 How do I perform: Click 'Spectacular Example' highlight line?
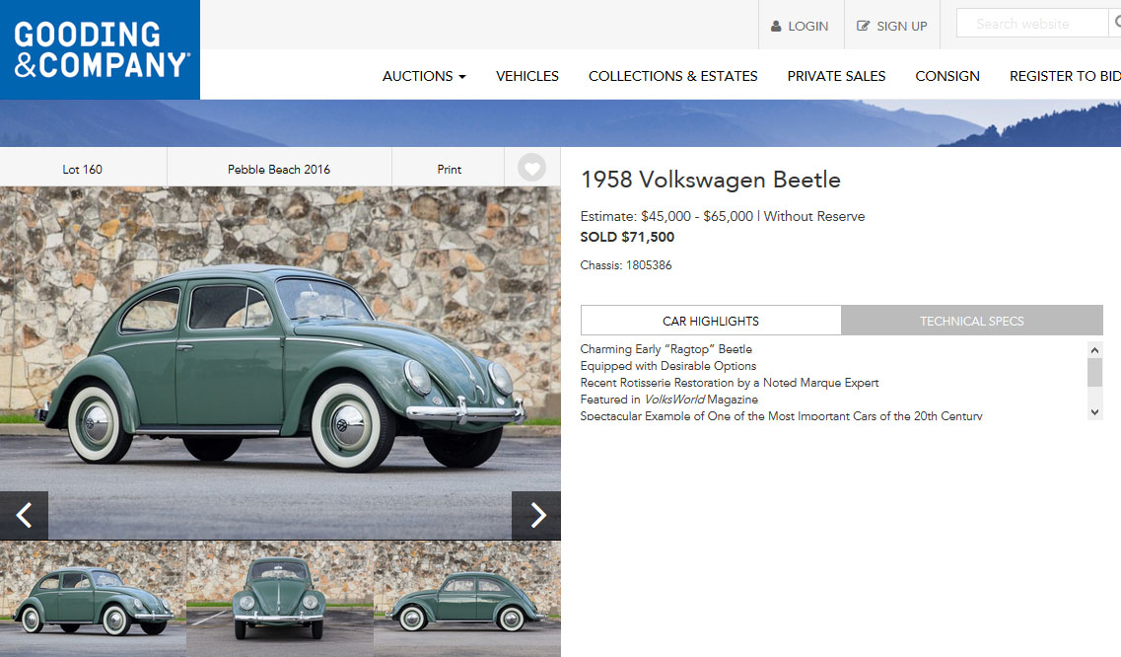[x=782, y=415]
